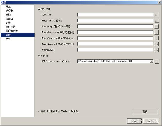Click the Mongo Shell 路径 field

[115, 21]
